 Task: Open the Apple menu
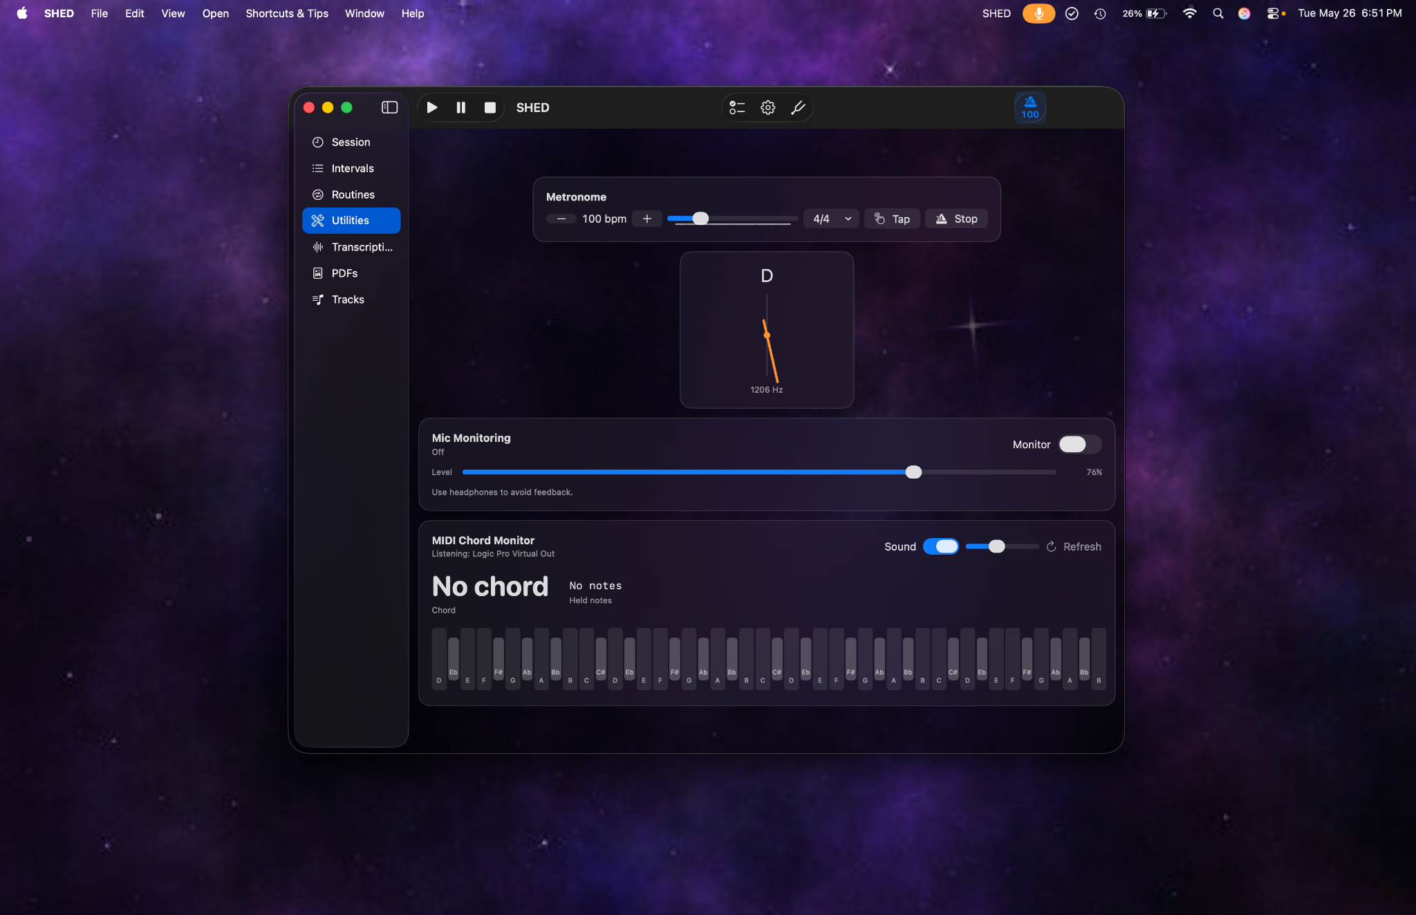[x=22, y=13]
